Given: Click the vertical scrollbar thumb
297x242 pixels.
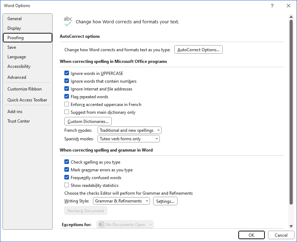Looking at the screenshot, I should point(291,112).
